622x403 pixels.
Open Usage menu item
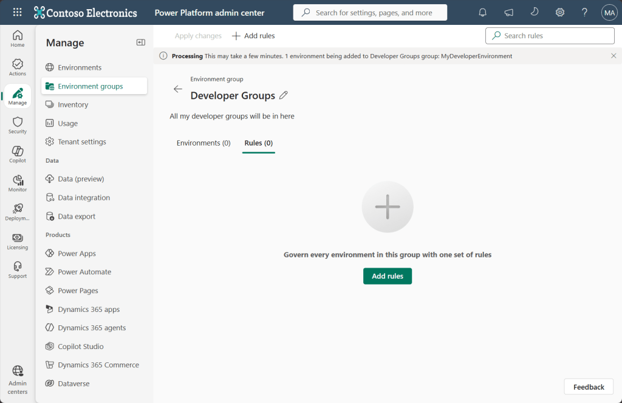click(x=94, y=123)
